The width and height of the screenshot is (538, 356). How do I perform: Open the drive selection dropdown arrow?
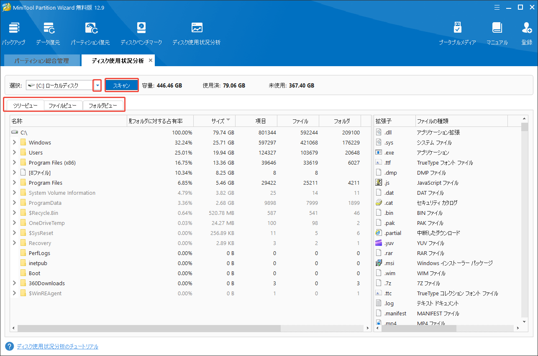pyautogui.click(x=97, y=85)
